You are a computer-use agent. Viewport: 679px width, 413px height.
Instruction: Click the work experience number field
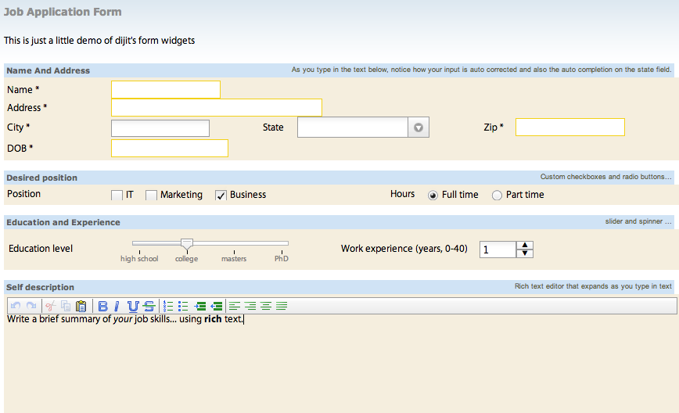click(x=498, y=250)
